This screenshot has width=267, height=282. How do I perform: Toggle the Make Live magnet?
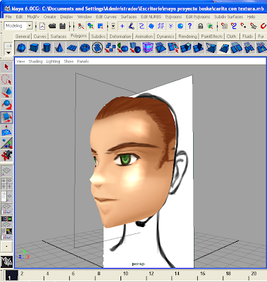[263, 26]
